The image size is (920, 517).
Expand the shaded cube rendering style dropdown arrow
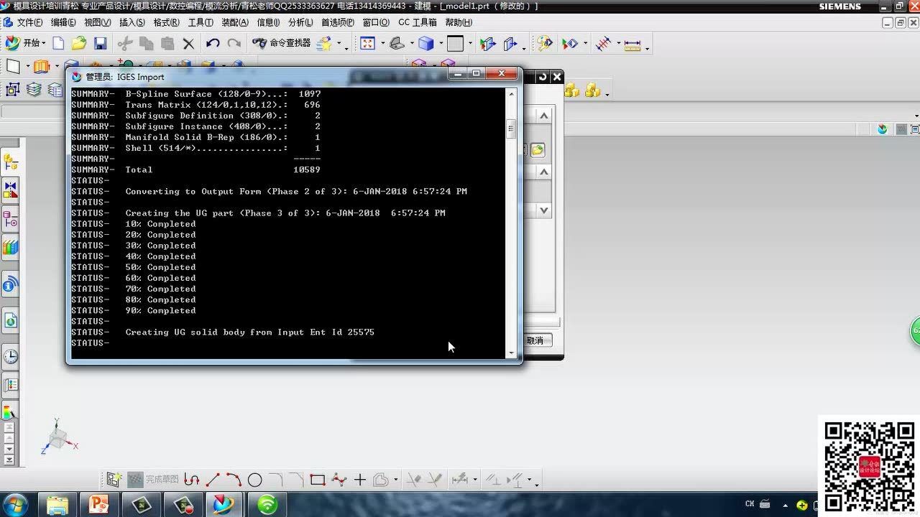coord(441,44)
